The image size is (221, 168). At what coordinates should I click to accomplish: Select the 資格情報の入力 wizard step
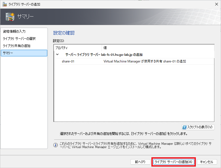(x=14, y=31)
